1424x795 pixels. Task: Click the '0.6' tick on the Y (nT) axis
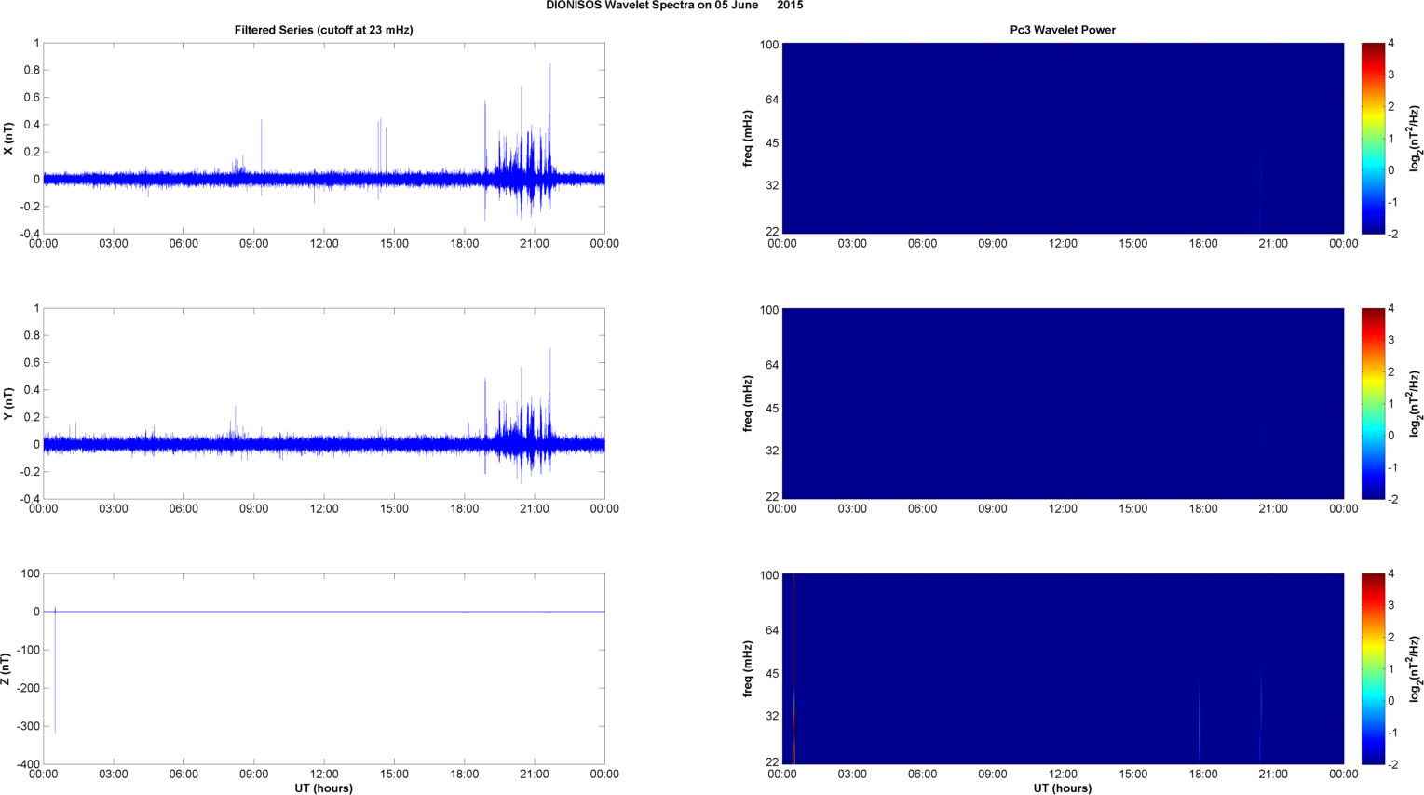[x=32, y=363]
